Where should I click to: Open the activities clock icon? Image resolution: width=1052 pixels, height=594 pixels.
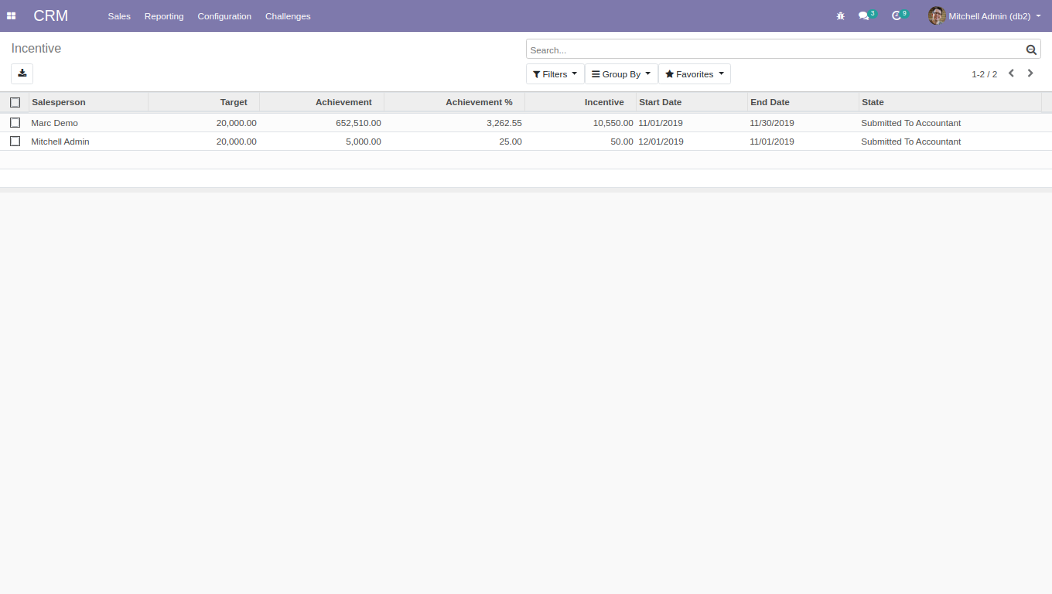(x=897, y=16)
